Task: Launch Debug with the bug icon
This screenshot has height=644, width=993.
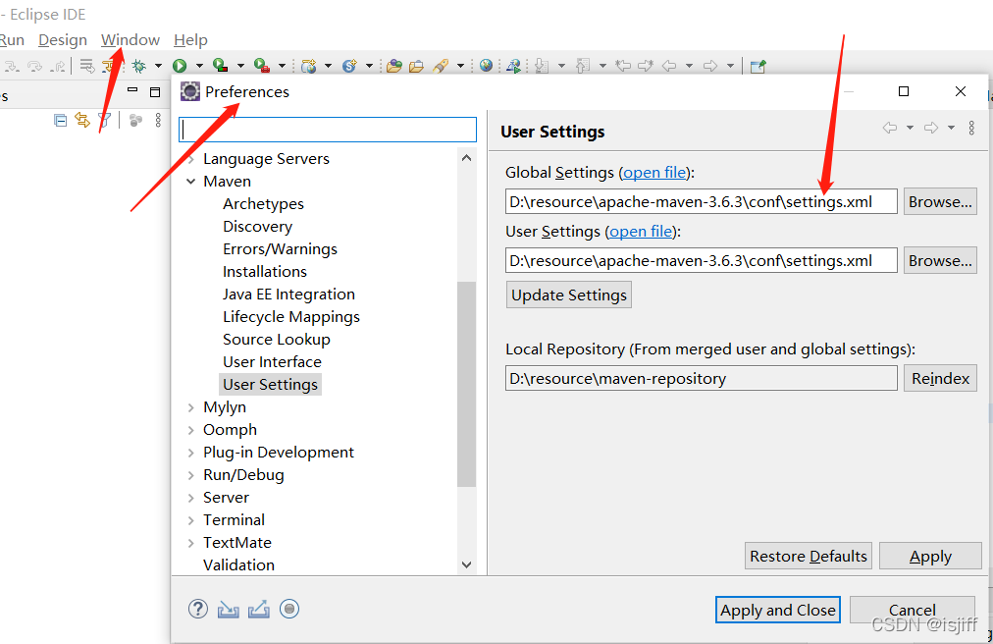Action: (x=138, y=66)
